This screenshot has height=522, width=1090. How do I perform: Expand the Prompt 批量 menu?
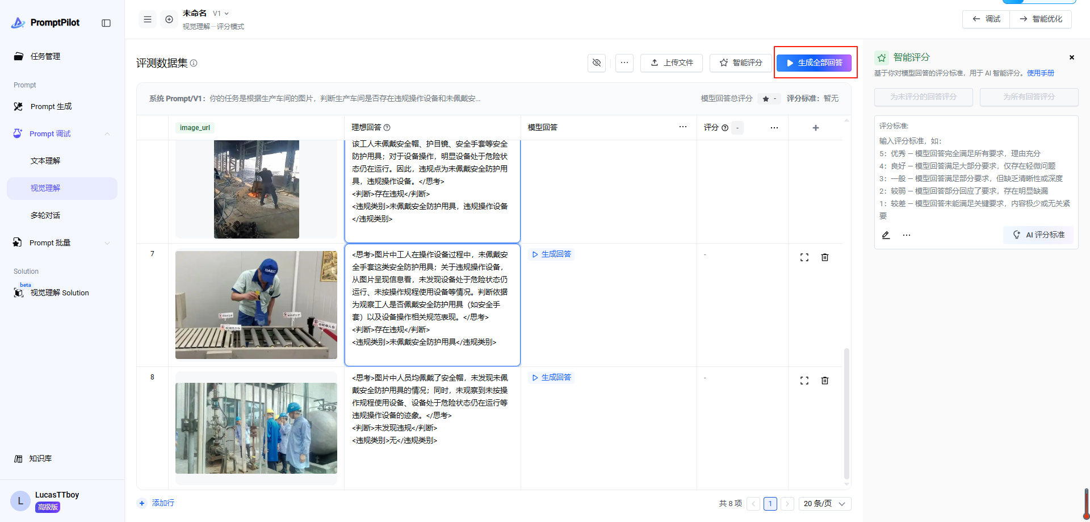click(x=107, y=243)
